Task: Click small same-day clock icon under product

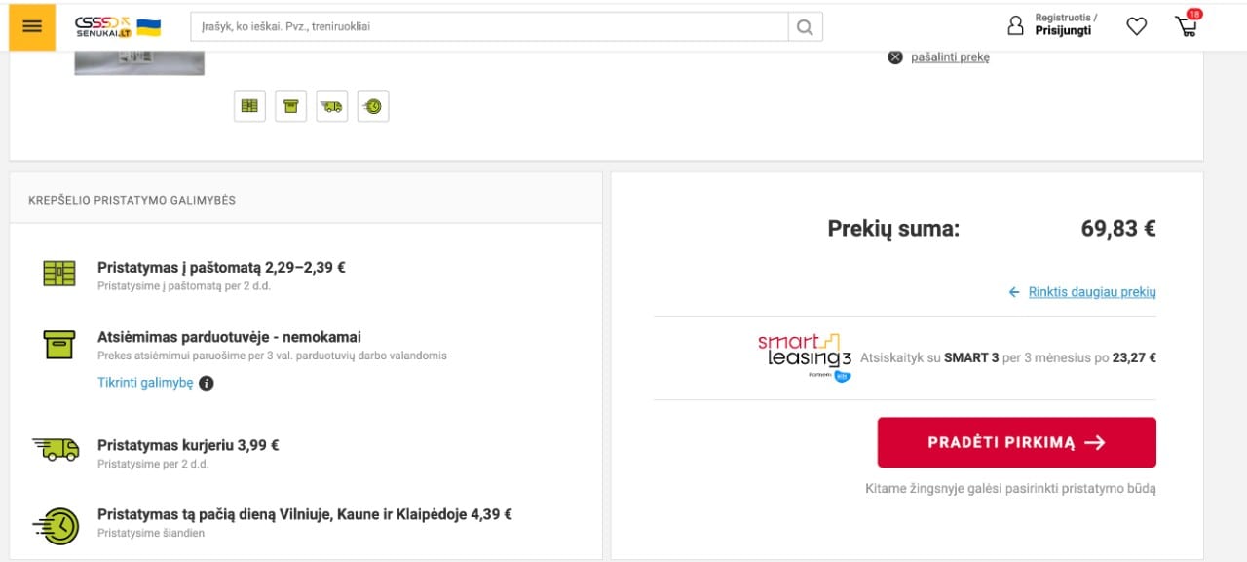Action: [373, 106]
